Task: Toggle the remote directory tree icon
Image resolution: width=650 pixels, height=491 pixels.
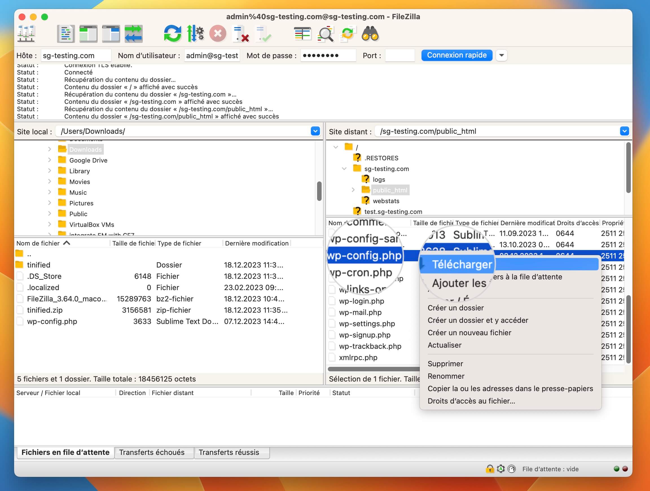Action: pos(111,34)
